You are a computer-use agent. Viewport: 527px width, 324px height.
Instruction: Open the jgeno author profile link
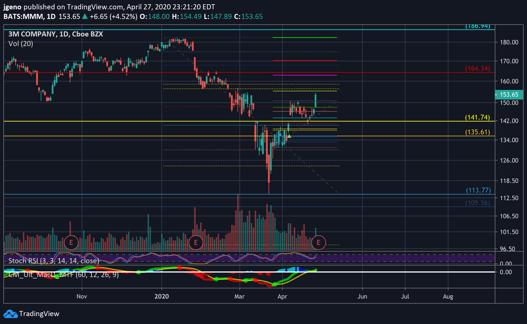[12, 7]
